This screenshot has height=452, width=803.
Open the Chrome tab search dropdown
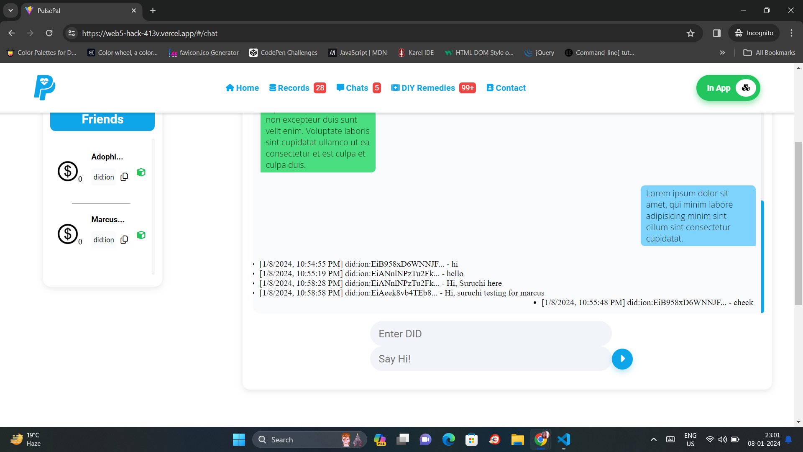point(10,10)
